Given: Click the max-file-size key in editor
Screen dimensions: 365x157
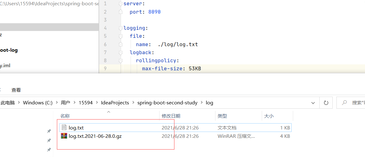Looking at the screenshot, I should (162, 69).
